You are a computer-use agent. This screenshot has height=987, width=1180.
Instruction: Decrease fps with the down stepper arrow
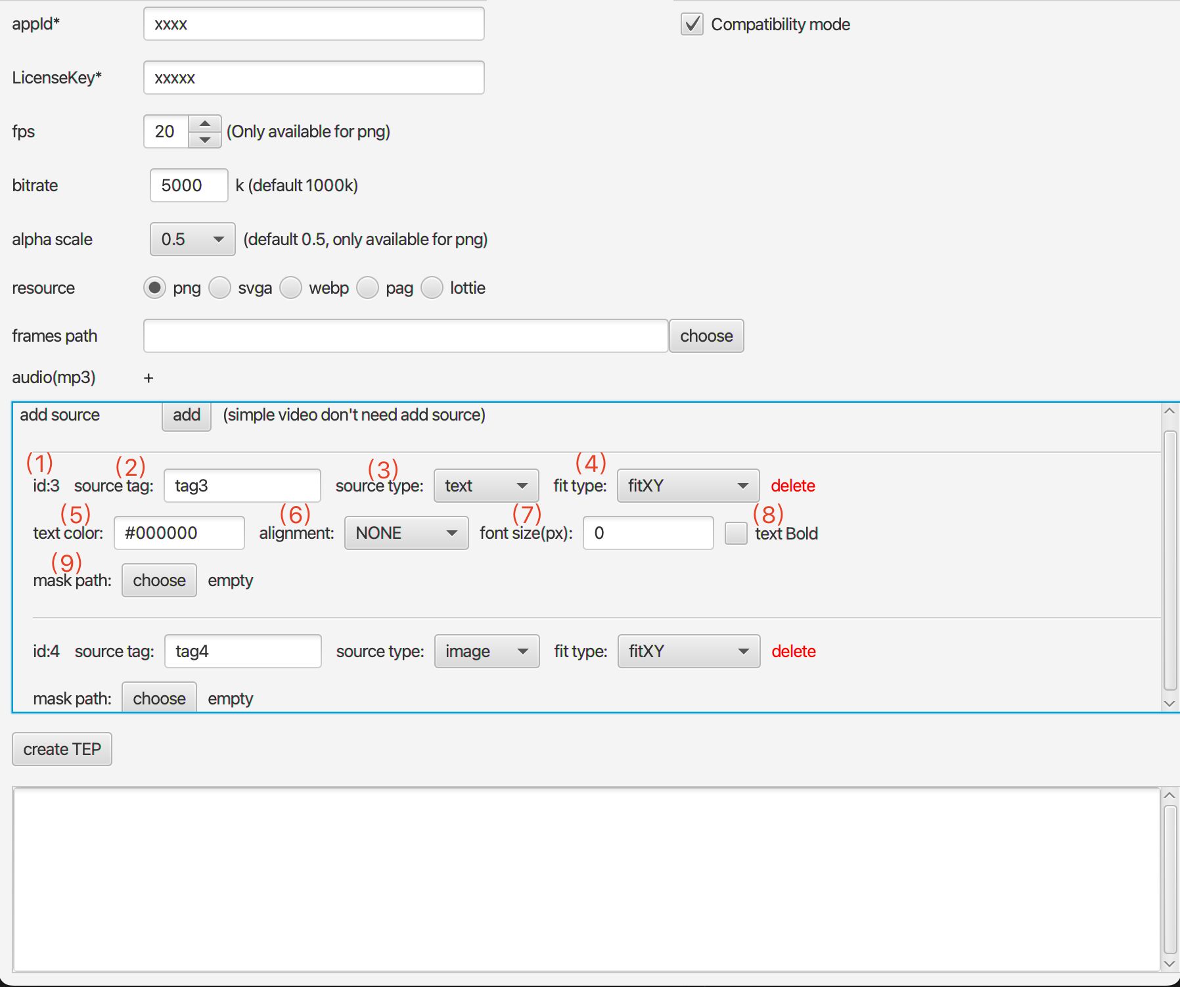(x=205, y=140)
